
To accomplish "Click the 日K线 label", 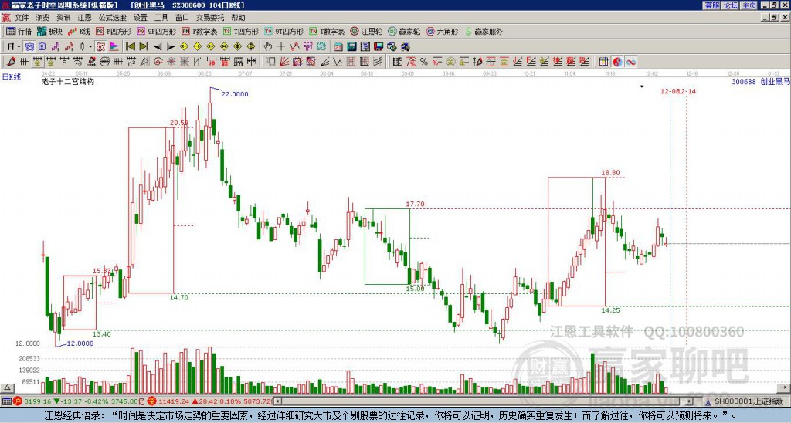I will coord(12,76).
